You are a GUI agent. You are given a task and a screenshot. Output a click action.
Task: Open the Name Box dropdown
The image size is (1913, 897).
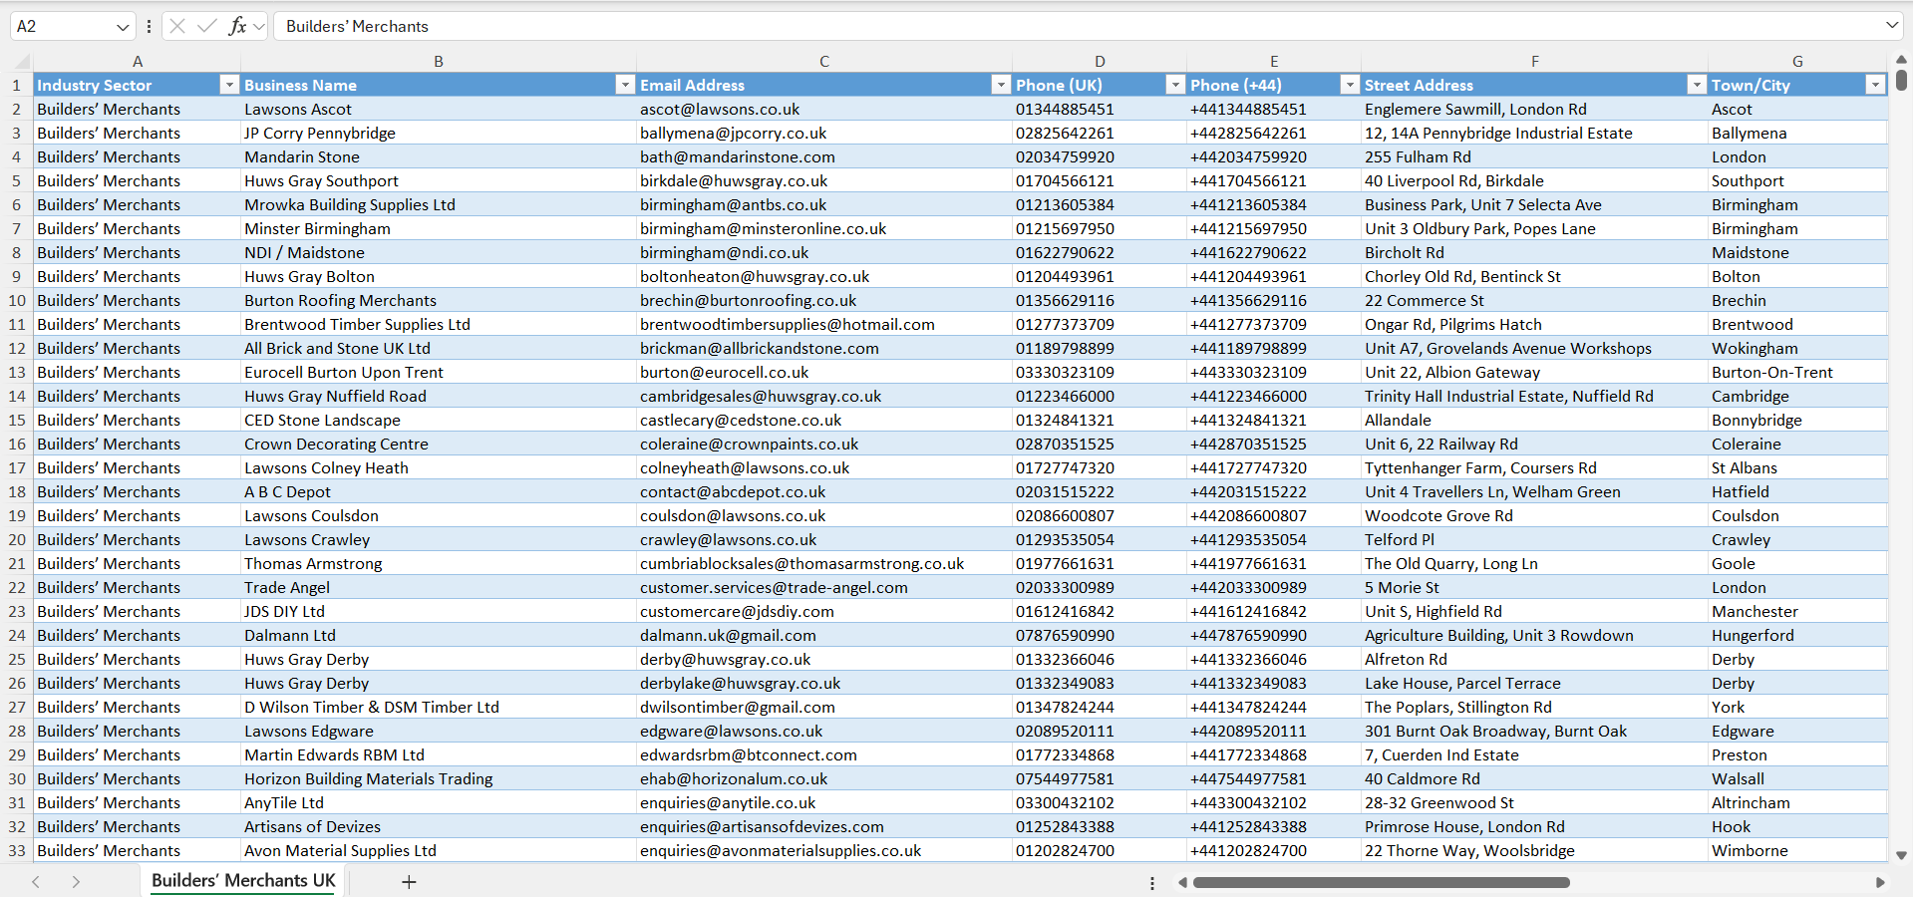pos(123,27)
